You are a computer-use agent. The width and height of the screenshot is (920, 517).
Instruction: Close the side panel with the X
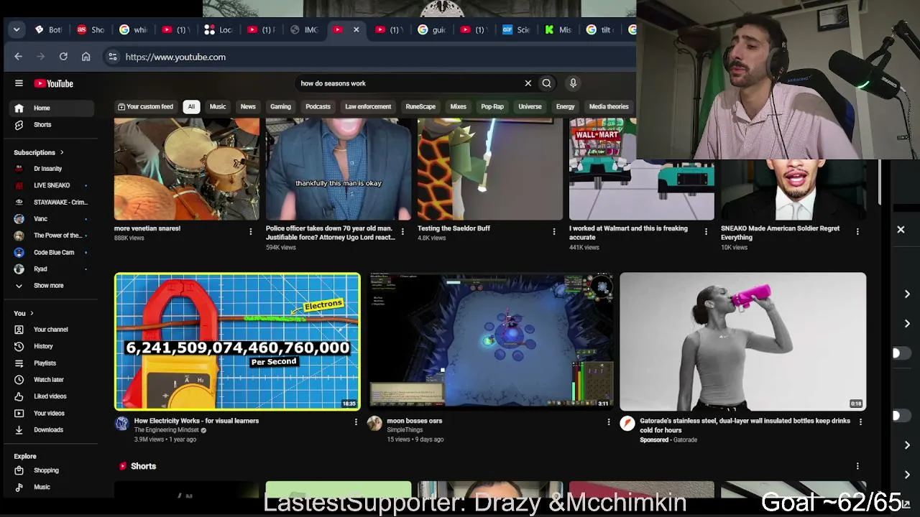[x=901, y=230]
